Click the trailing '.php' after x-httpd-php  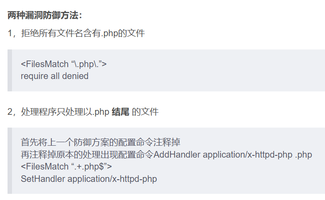(x=303, y=155)
